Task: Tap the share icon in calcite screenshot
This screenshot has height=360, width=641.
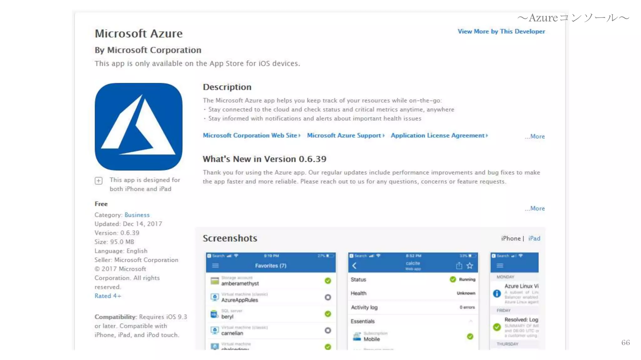Action: pyautogui.click(x=459, y=266)
